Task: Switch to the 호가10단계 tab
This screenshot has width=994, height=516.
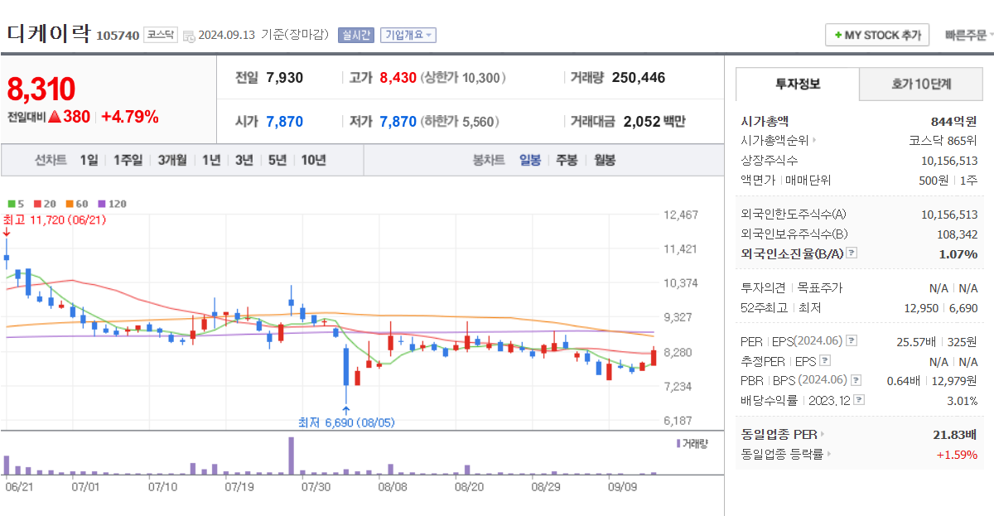Action: [921, 84]
